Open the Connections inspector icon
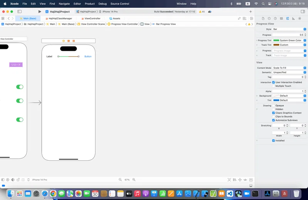The height and width of the screenshot is (200, 308). click(x=300, y=18)
